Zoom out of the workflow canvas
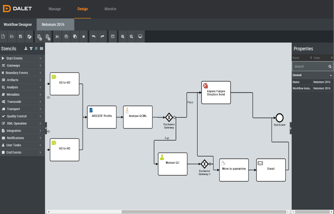 click(x=131, y=36)
